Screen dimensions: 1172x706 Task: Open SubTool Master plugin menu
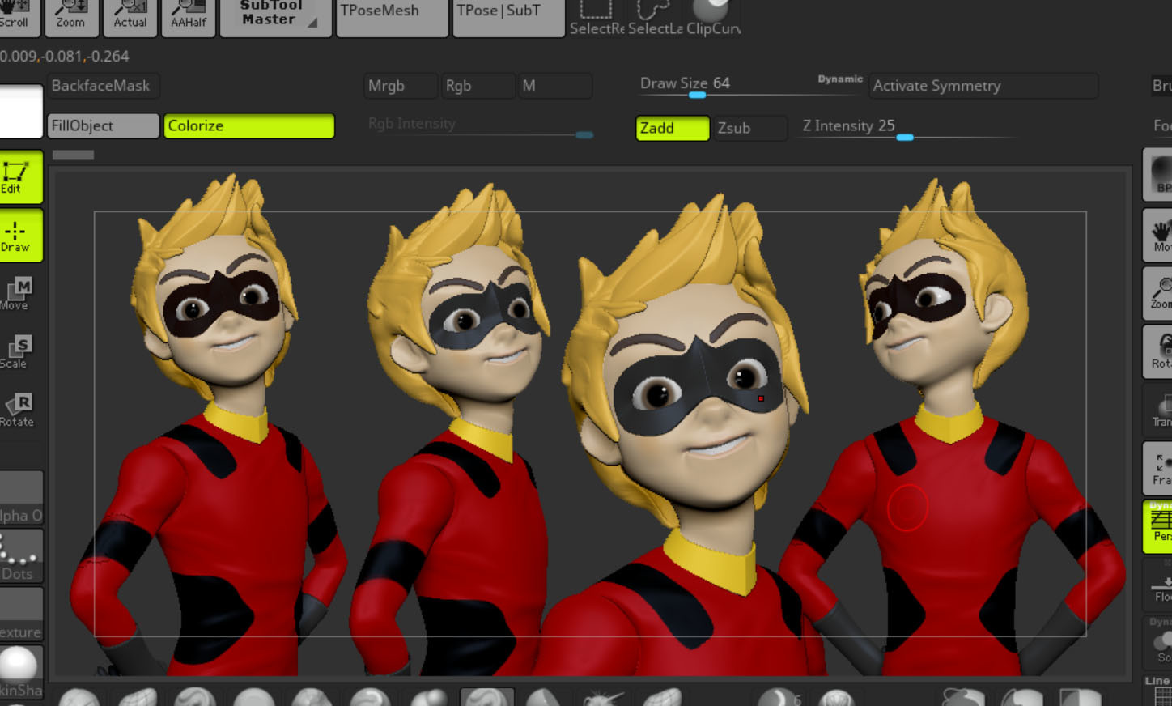[x=276, y=16]
